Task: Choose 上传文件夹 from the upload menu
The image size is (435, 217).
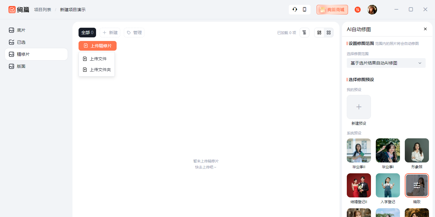Action: click(97, 70)
